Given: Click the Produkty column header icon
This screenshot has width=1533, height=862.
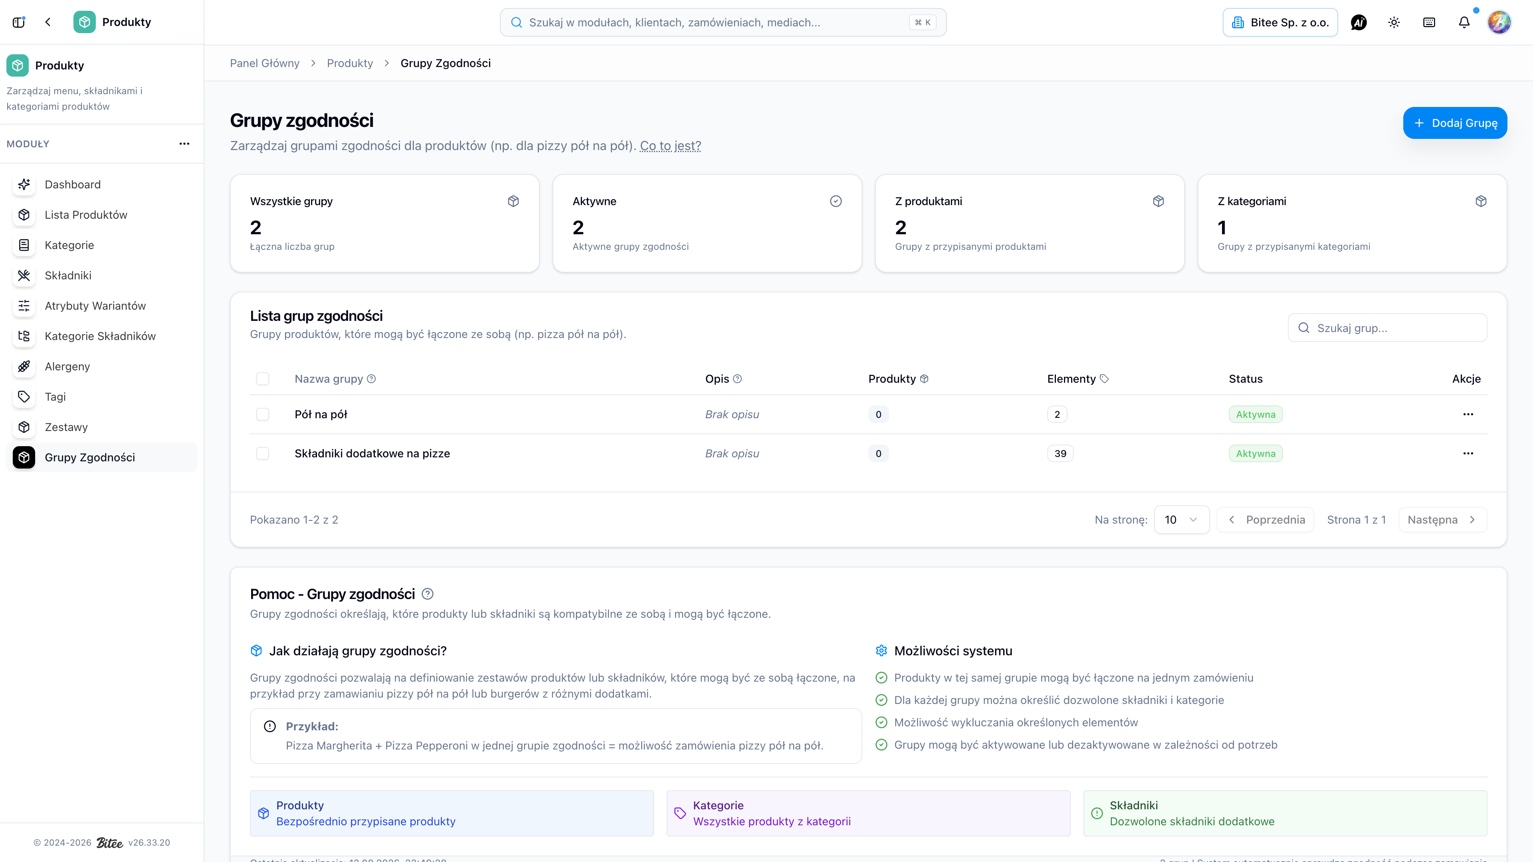Looking at the screenshot, I should tap(924, 379).
